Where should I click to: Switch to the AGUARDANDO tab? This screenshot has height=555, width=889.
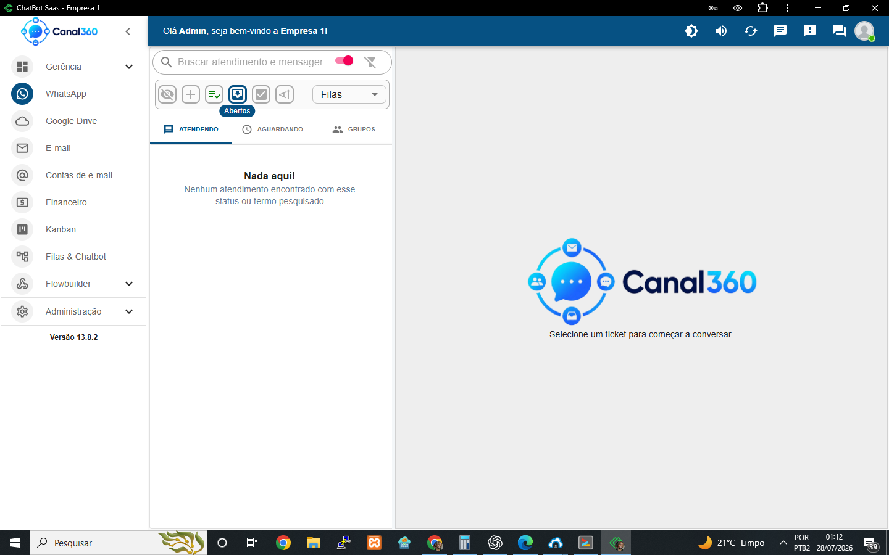point(272,129)
